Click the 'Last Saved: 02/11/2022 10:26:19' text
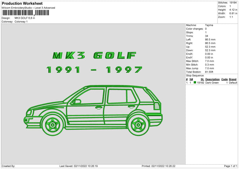The width and height of the screenshot is (239, 169). coord(78,166)
